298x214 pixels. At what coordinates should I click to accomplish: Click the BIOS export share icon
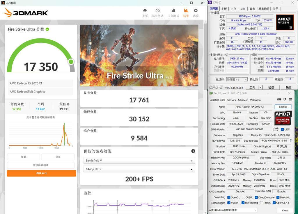[x=276, y=129]
